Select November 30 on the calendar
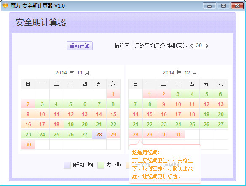The image size is (246, 186). (x=28, y=144)
